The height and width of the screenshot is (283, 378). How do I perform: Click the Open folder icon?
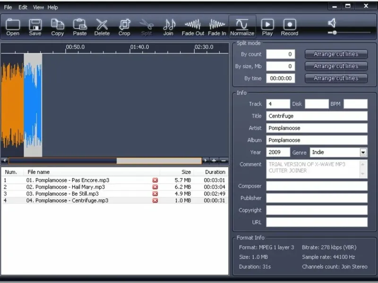13,27
